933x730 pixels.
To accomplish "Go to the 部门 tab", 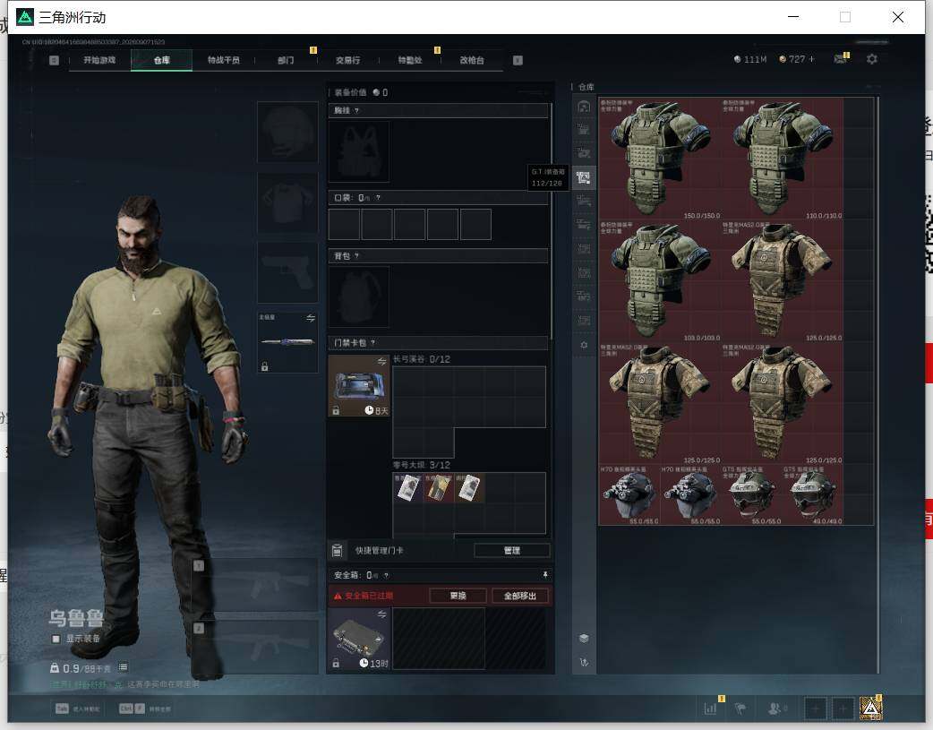I will click(x=286, y=60).
